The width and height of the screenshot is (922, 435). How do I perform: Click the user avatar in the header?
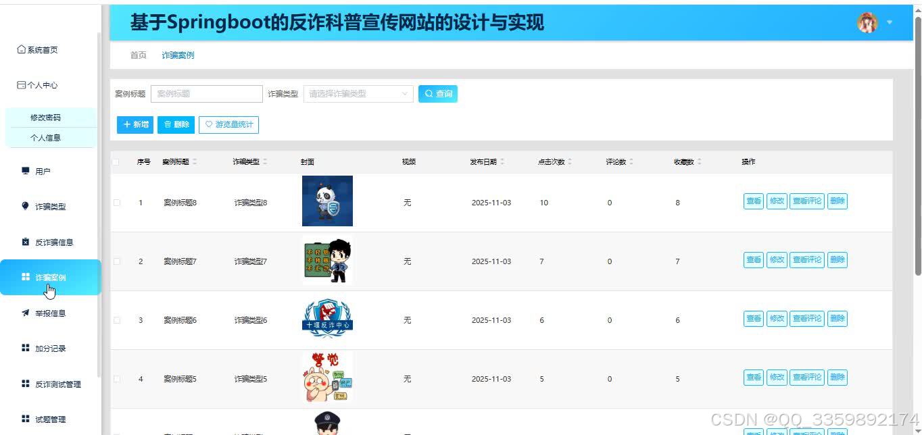867,22
